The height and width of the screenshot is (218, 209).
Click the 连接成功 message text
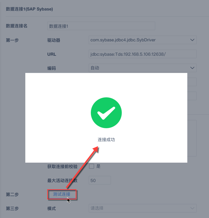point(106,139)
